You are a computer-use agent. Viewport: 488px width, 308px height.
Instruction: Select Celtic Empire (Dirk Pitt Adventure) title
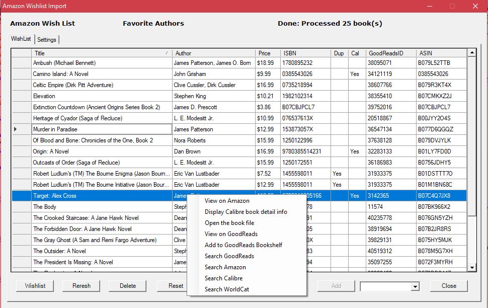102,85
